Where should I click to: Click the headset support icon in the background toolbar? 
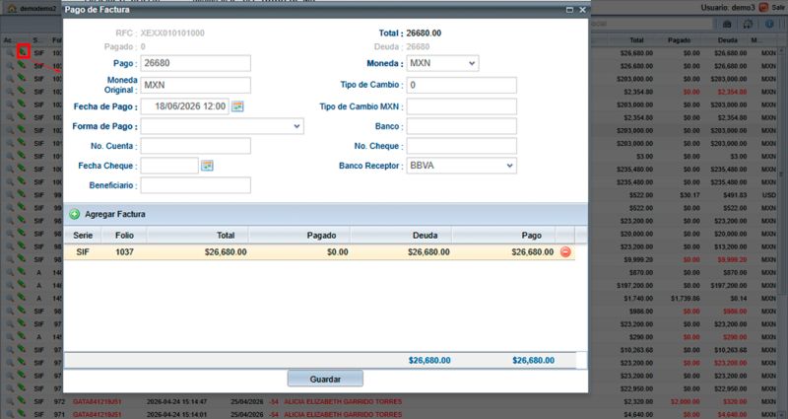[748, 24]
